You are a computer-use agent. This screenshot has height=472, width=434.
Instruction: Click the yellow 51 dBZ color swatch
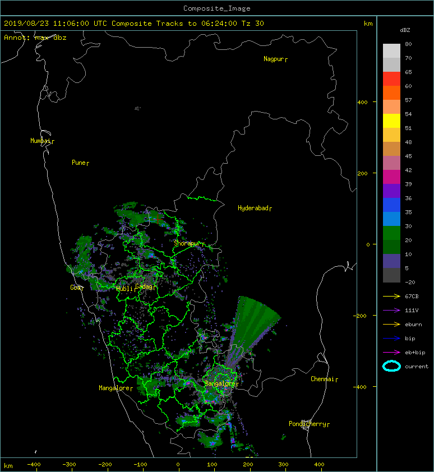click(391, 121)
